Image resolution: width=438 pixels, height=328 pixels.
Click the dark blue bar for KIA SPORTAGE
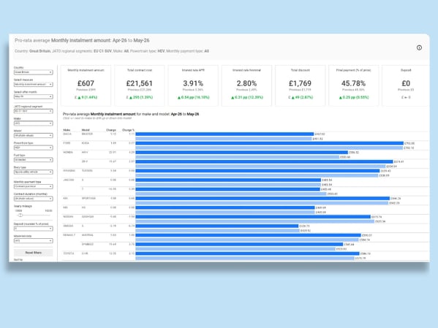[263, 199]
